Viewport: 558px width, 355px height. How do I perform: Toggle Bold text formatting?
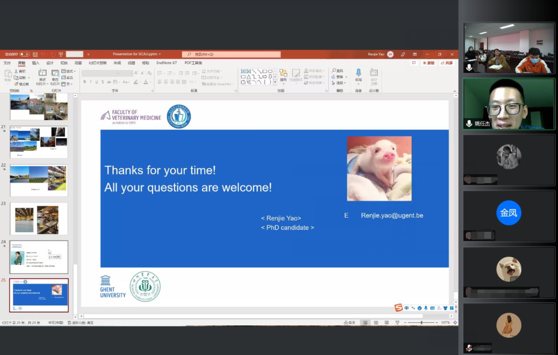pos(85,82)
